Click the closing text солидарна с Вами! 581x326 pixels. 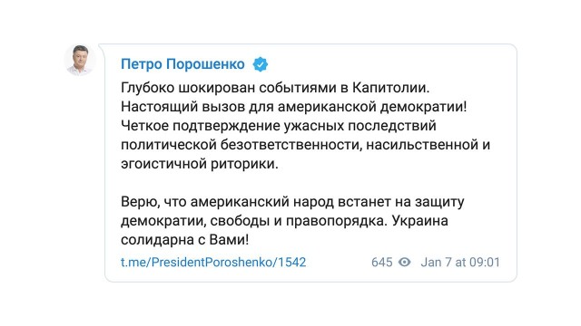coord(185,240)
